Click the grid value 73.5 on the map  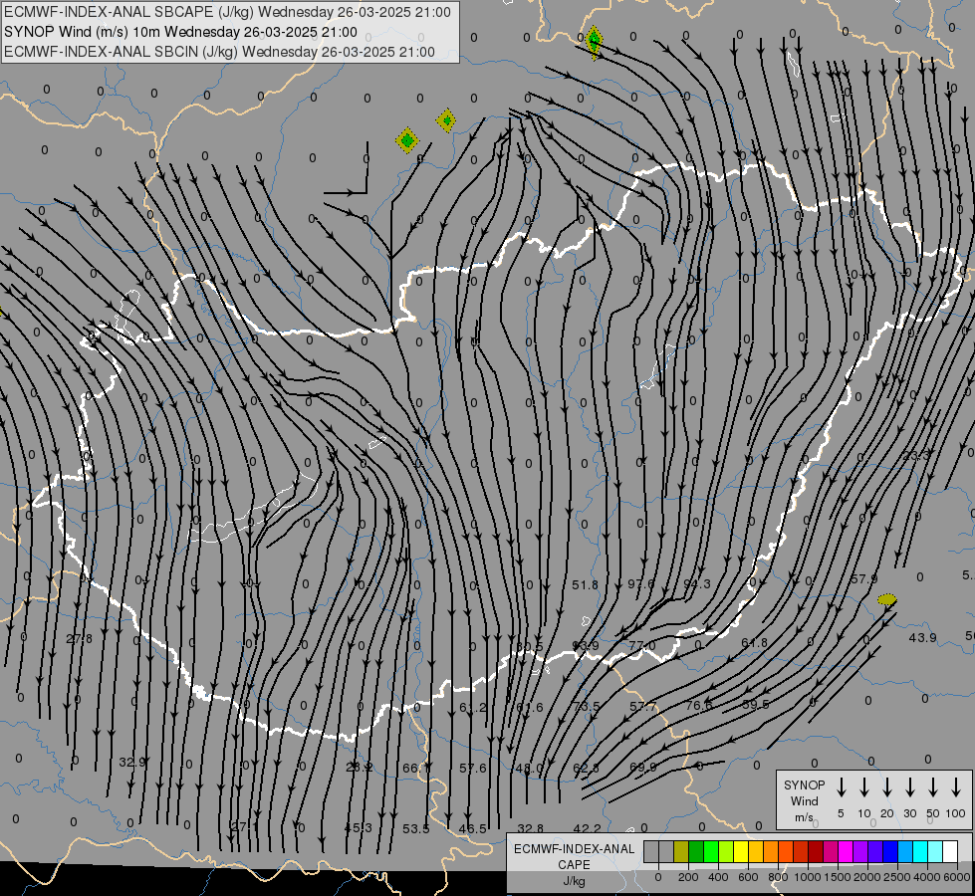tap(587, 707)
